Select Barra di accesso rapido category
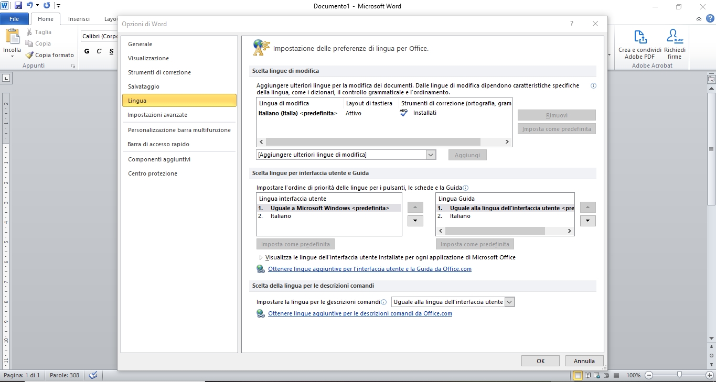This screenshot has width=716, height=382. (179, 144)
